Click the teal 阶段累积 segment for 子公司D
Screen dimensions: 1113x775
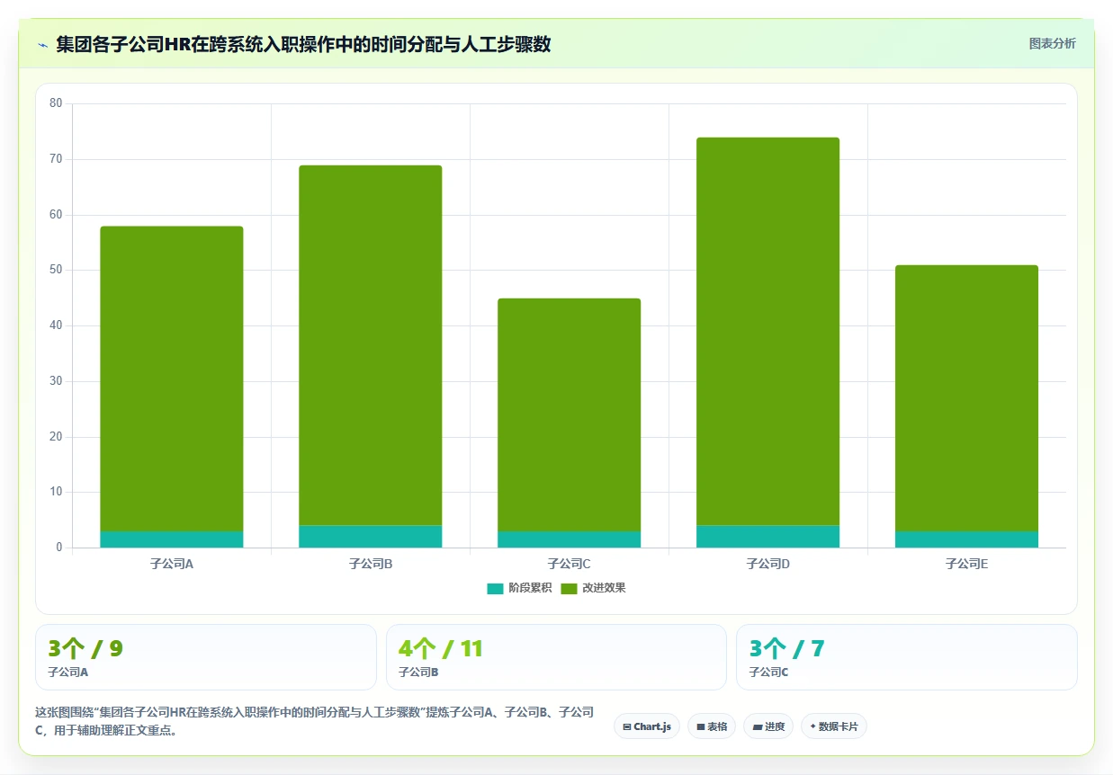click(x=768, y=537)
